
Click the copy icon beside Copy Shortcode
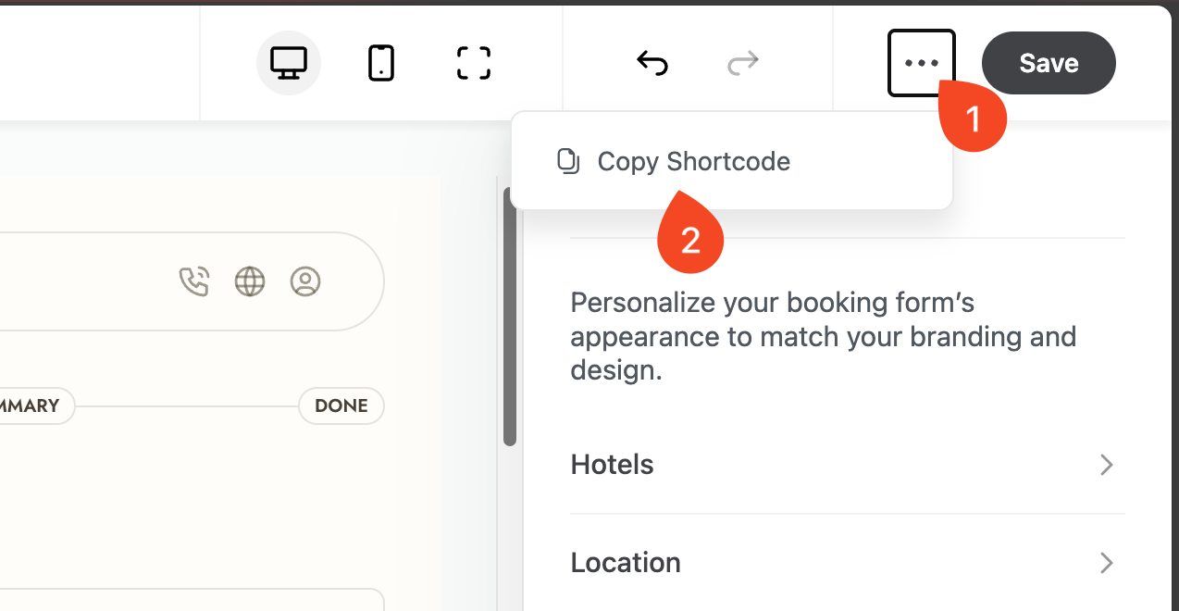click(x=567, y=161)
